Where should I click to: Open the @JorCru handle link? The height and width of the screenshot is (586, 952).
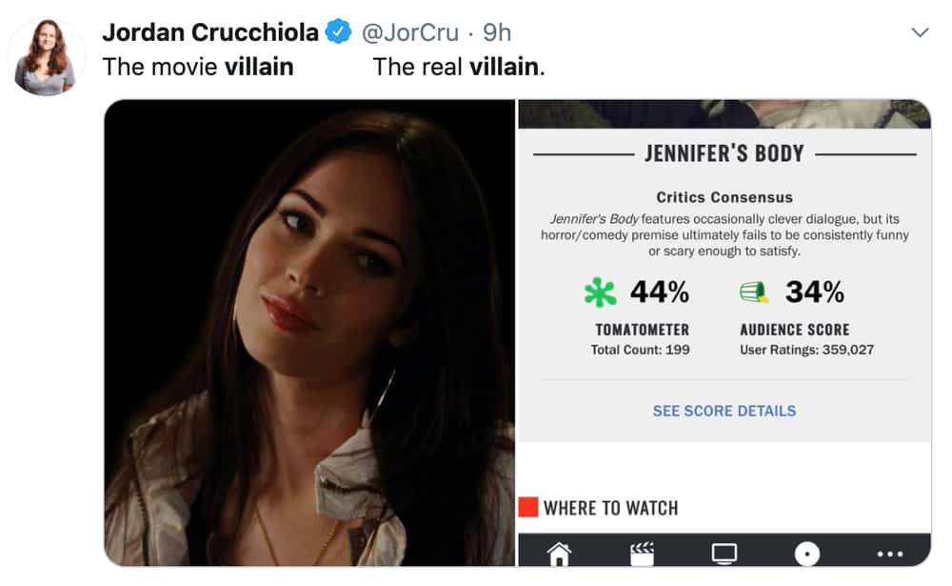click(x=409, y=32)
